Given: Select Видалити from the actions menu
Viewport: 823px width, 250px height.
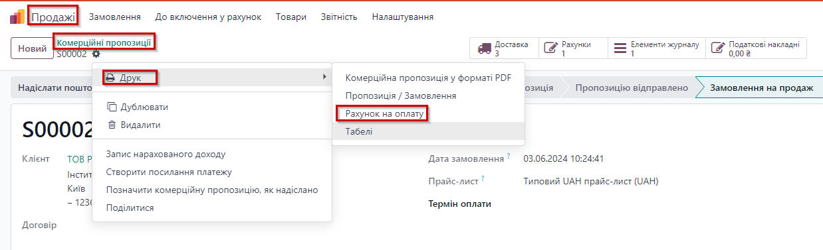Looking at the screenshot, I should click(212, 125).
